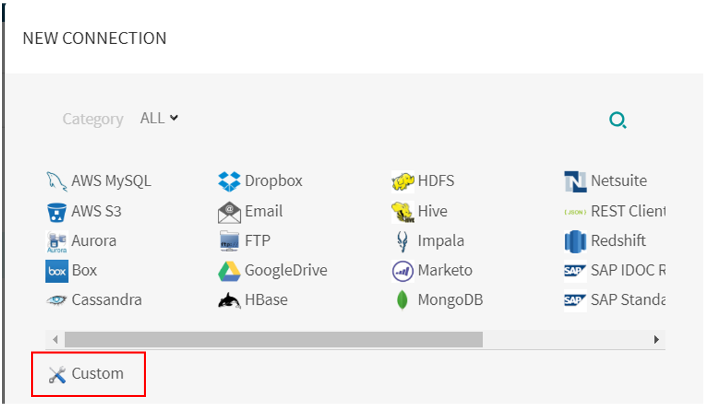Click the Box connector icon
This screenshot has width=704, height=405.
coord(57,271)
